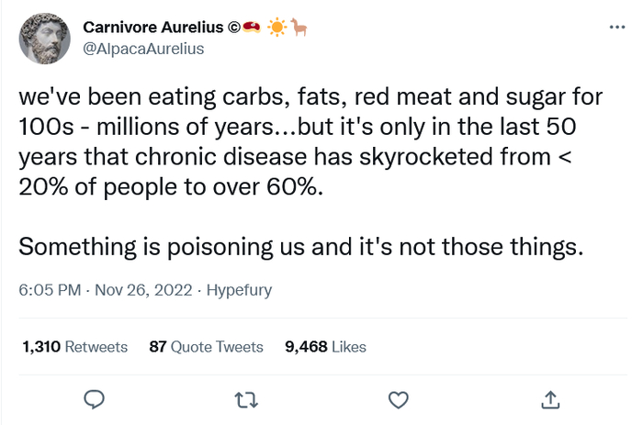This screenshot has height=425, width=643.
Task: Open the Carnivore Aurelius profile name
Action: pos(153,27)
